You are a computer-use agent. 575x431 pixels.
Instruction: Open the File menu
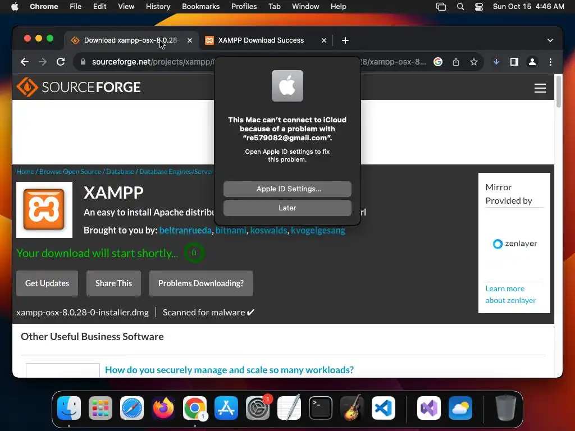tap(76, 7)
